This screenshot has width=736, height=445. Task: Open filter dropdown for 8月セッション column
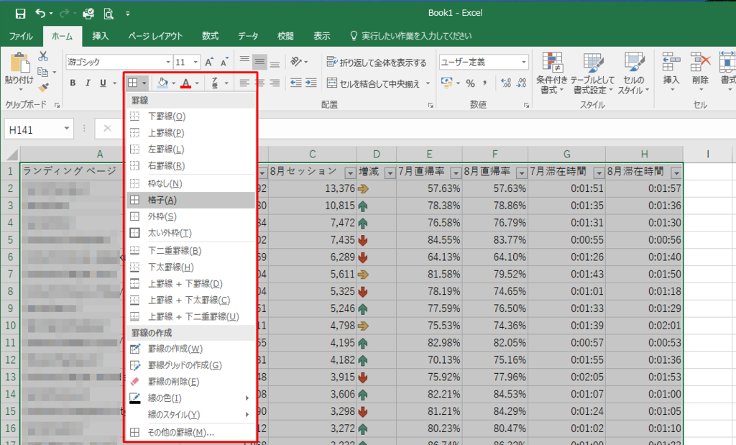pyautogui.click(x=350, y=173)
